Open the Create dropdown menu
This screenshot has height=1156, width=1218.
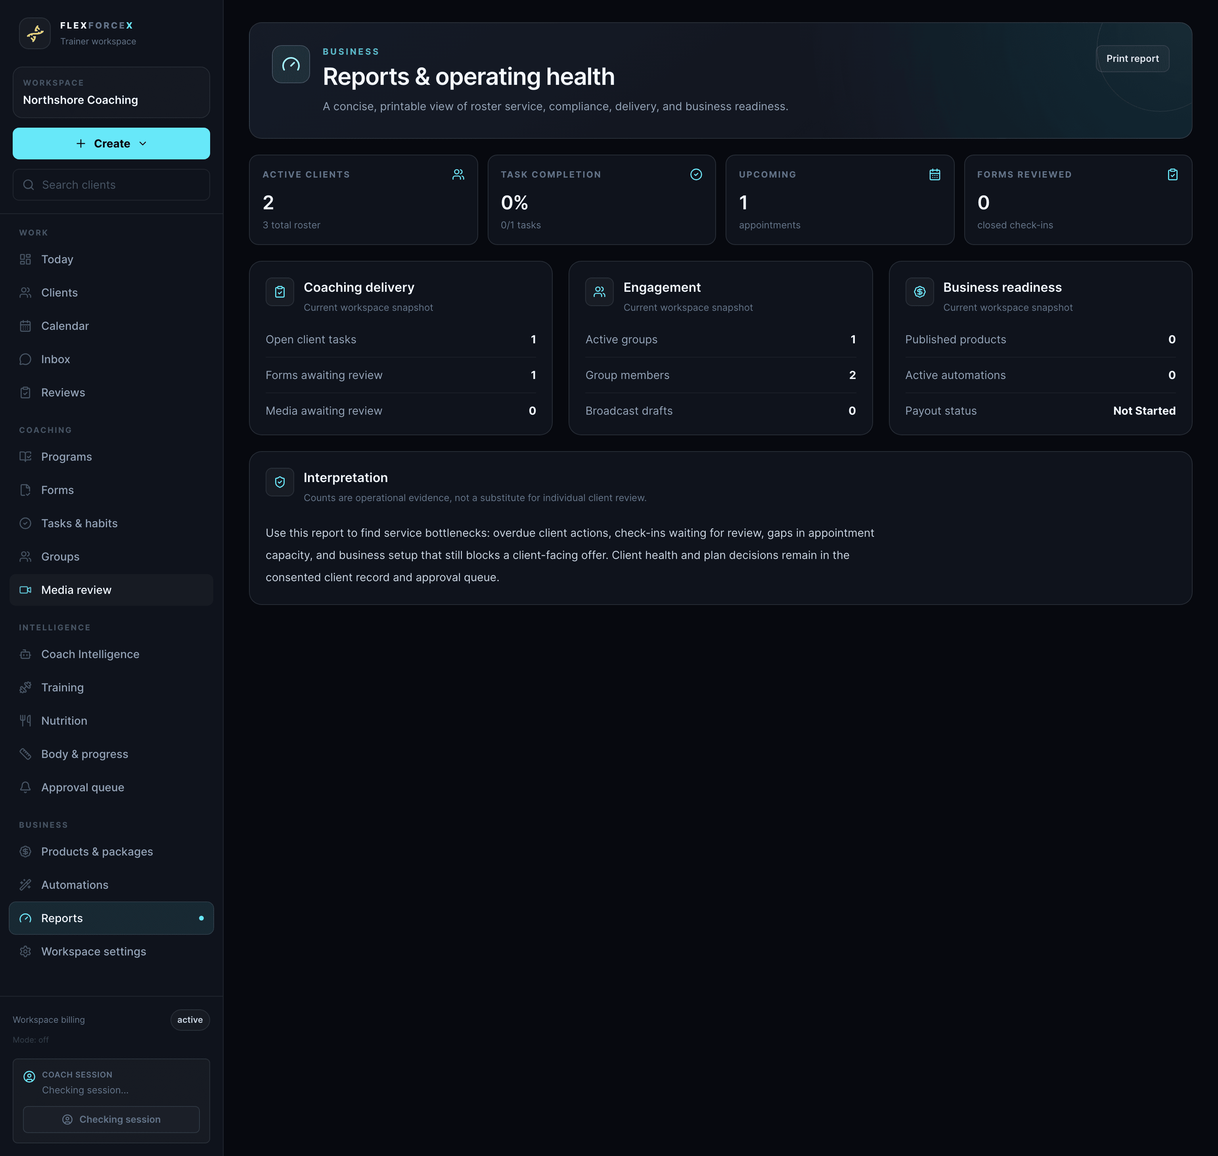tap(111, 144)
